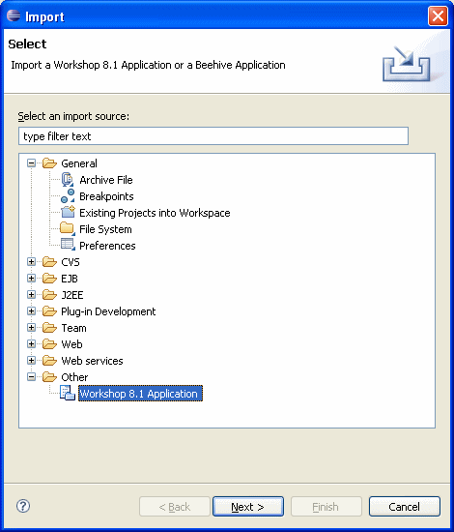Collapse the General category

[31, 163]
